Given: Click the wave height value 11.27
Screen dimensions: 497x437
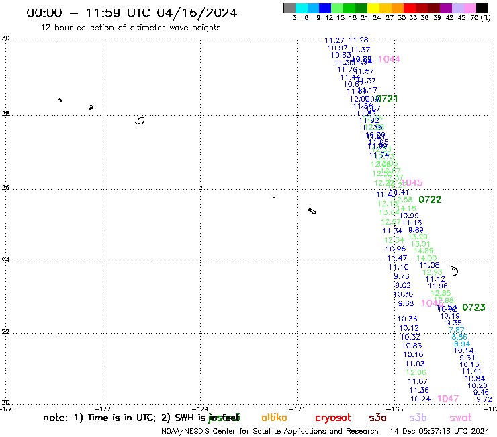Looking at the screenshot, I should point(334,40).
